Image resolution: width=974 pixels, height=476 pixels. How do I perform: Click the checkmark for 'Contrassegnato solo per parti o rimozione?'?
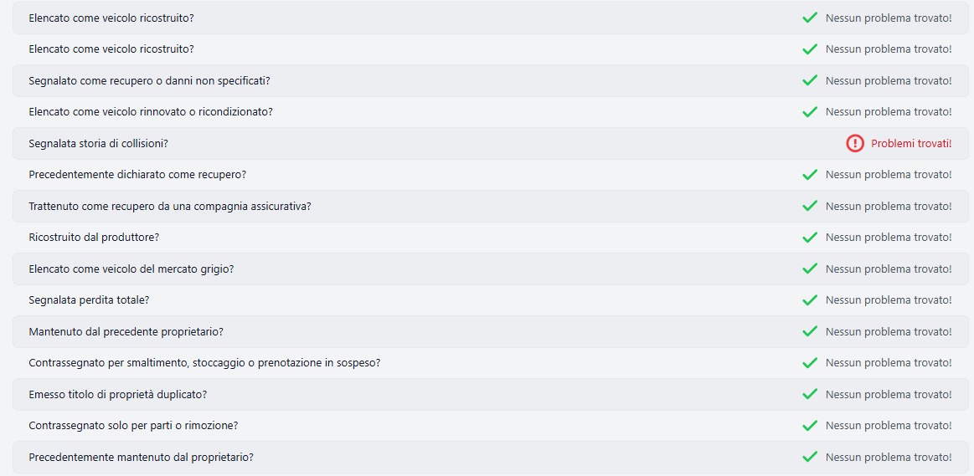(x=810, y=426)
